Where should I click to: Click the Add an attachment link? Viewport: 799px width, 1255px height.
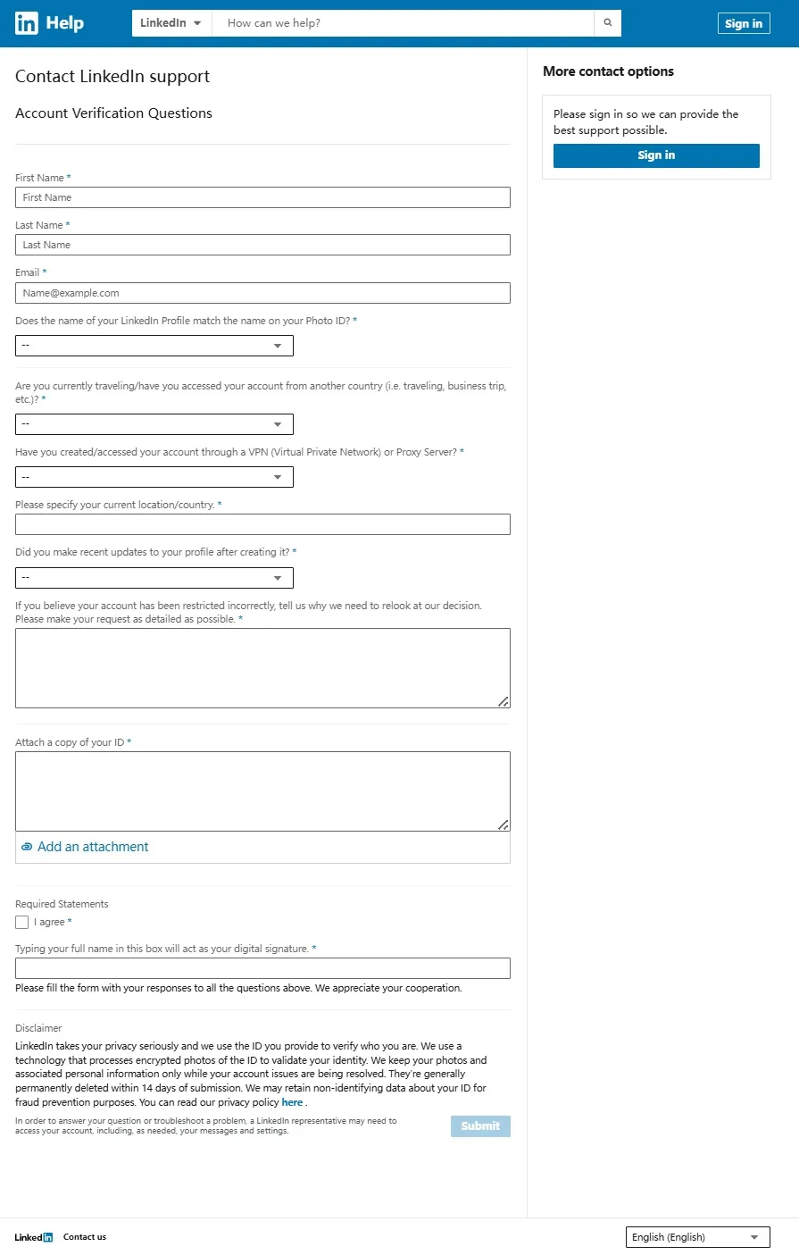[93, 847]
